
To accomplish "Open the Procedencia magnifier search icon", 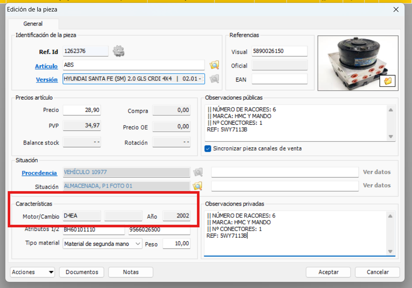I will 198,172.
